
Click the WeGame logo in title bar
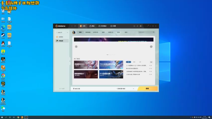point(60,26)
